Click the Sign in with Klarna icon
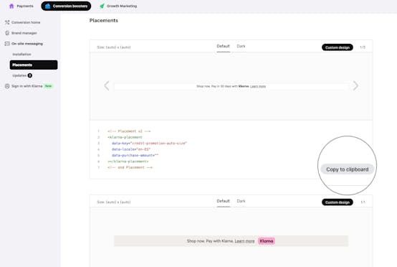 (7, 86)
